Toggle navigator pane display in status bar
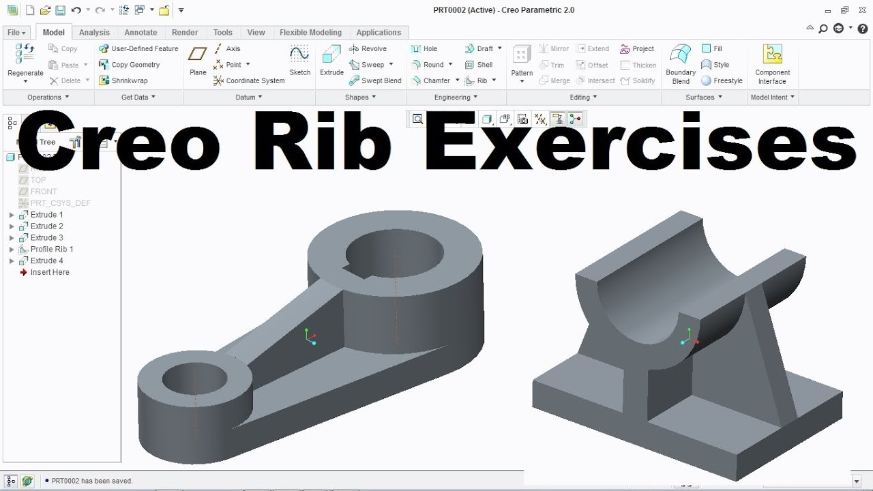 pyautogui.click(x=10, y=481)
